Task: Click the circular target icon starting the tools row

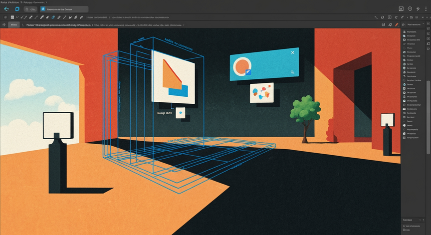Action: 5,17
